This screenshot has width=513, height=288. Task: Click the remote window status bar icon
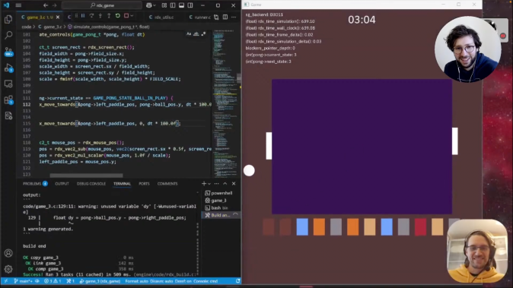tap(6, 281)
